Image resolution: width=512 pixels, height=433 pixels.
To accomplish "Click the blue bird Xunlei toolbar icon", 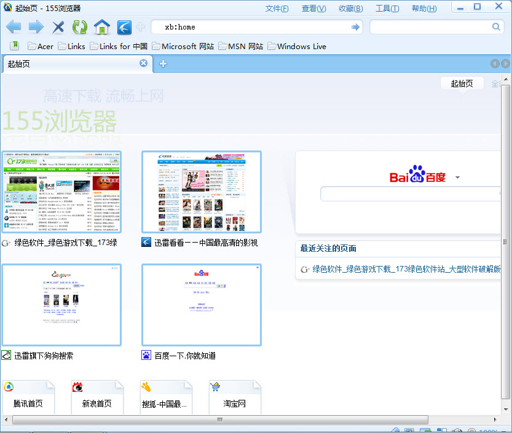I will point(124,27).
